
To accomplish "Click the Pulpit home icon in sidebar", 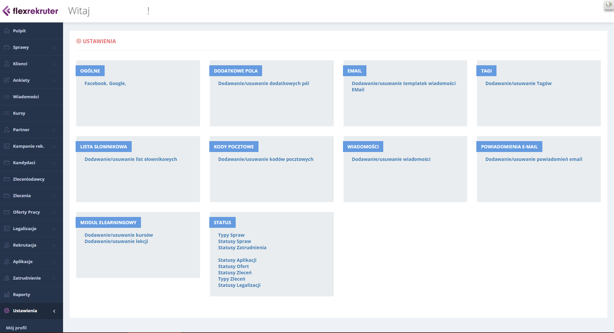I will click(7, 31).
